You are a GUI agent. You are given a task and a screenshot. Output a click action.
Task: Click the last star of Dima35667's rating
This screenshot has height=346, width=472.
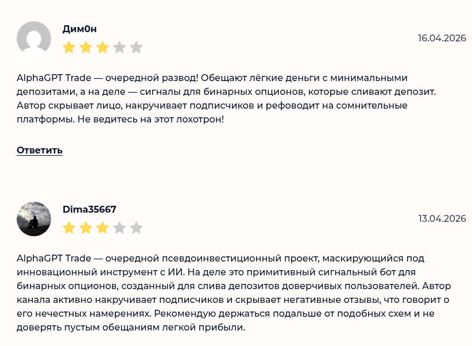tap(136, 228)
